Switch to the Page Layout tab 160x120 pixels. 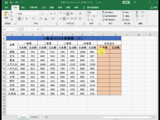pos(33,7)
